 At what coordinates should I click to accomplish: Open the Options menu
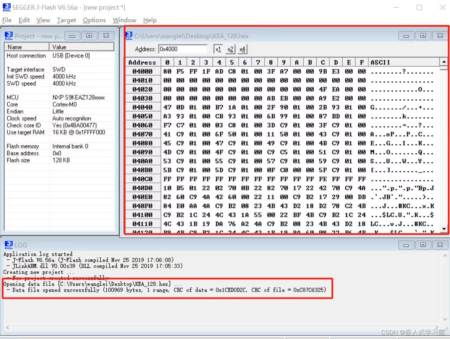pyautogui.click(x=94, y=20)
